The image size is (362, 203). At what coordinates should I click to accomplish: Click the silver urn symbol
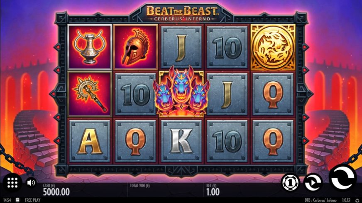tap(90, 47)
